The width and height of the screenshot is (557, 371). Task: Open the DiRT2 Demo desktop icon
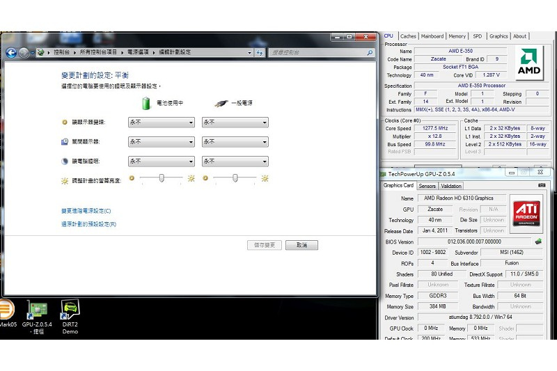coord(70,317)
